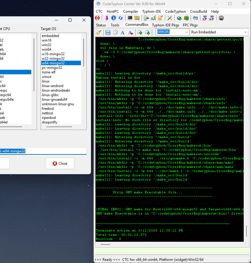The width and height of the screenshot is (251, 263).
Task: Switch to the FPC Pkgs tab
Action: [190, 25]
